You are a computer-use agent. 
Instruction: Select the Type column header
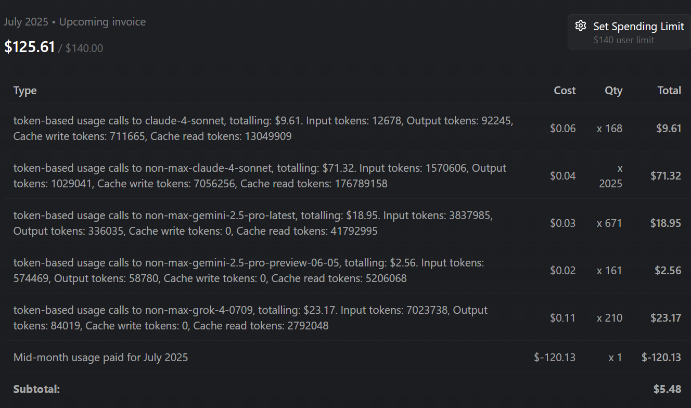pos(25,91)
